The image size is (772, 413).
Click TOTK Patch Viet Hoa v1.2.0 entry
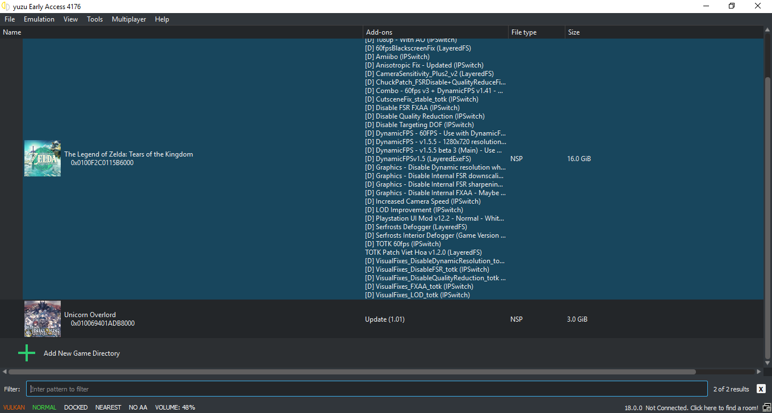[423, 252]
